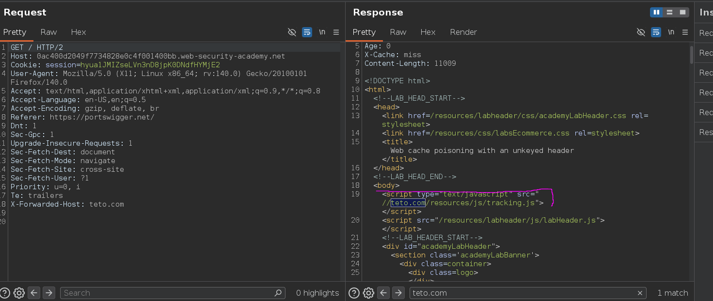Click the Upgrade-Insecure-Requests: 1 line
Screen dimensions: 713x301
[x=72, y=143]
